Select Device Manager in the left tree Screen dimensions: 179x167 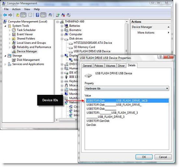27,51
